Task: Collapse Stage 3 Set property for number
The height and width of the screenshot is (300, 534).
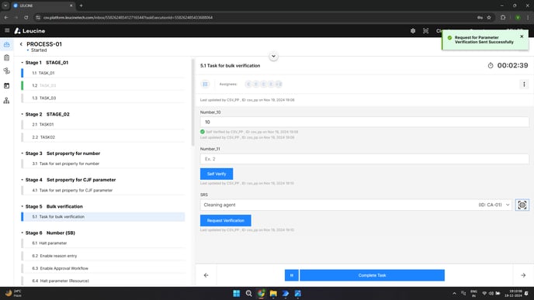Action: 23,153
